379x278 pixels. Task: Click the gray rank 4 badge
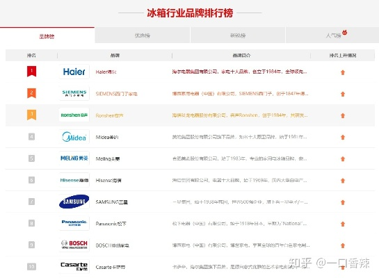click(31, 137)
